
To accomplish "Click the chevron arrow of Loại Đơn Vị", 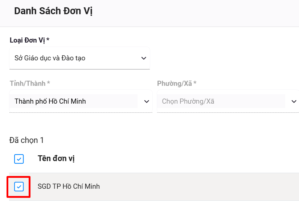I will tap(144, 58).
